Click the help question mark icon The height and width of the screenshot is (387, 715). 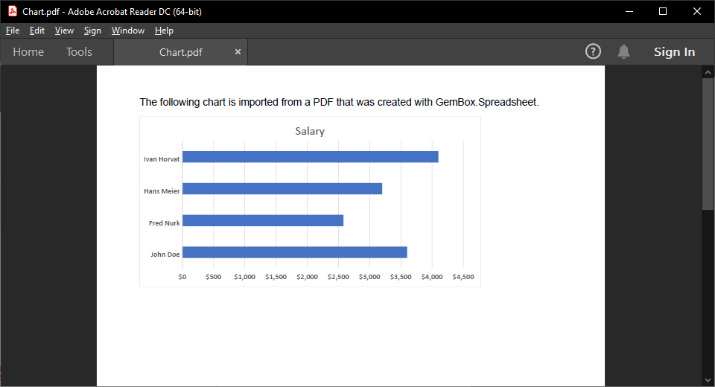(x=593, y=51)
